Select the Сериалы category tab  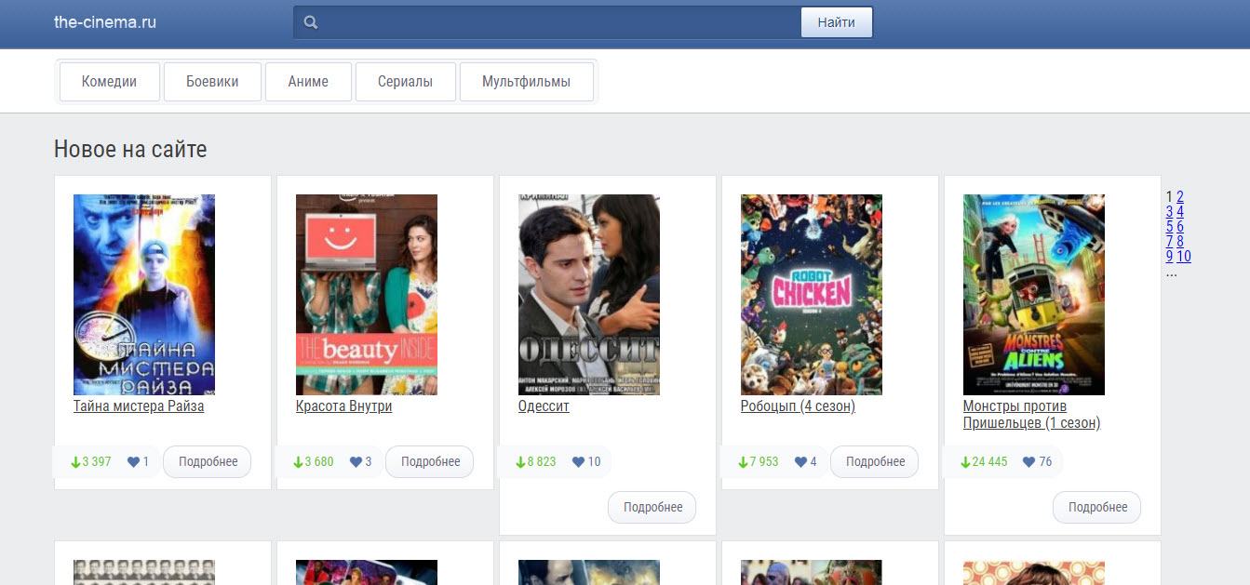pyautogui.click(x=406, y=82)
